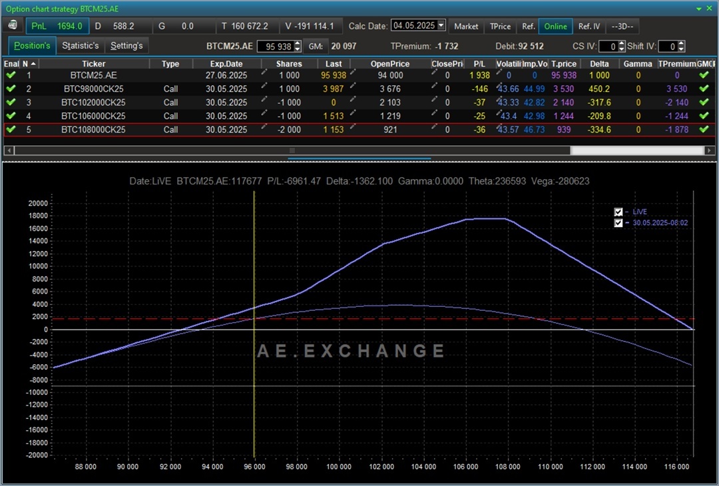Select the PnL 1694.0 chart mode
The image size is (719, 486).
57,26
